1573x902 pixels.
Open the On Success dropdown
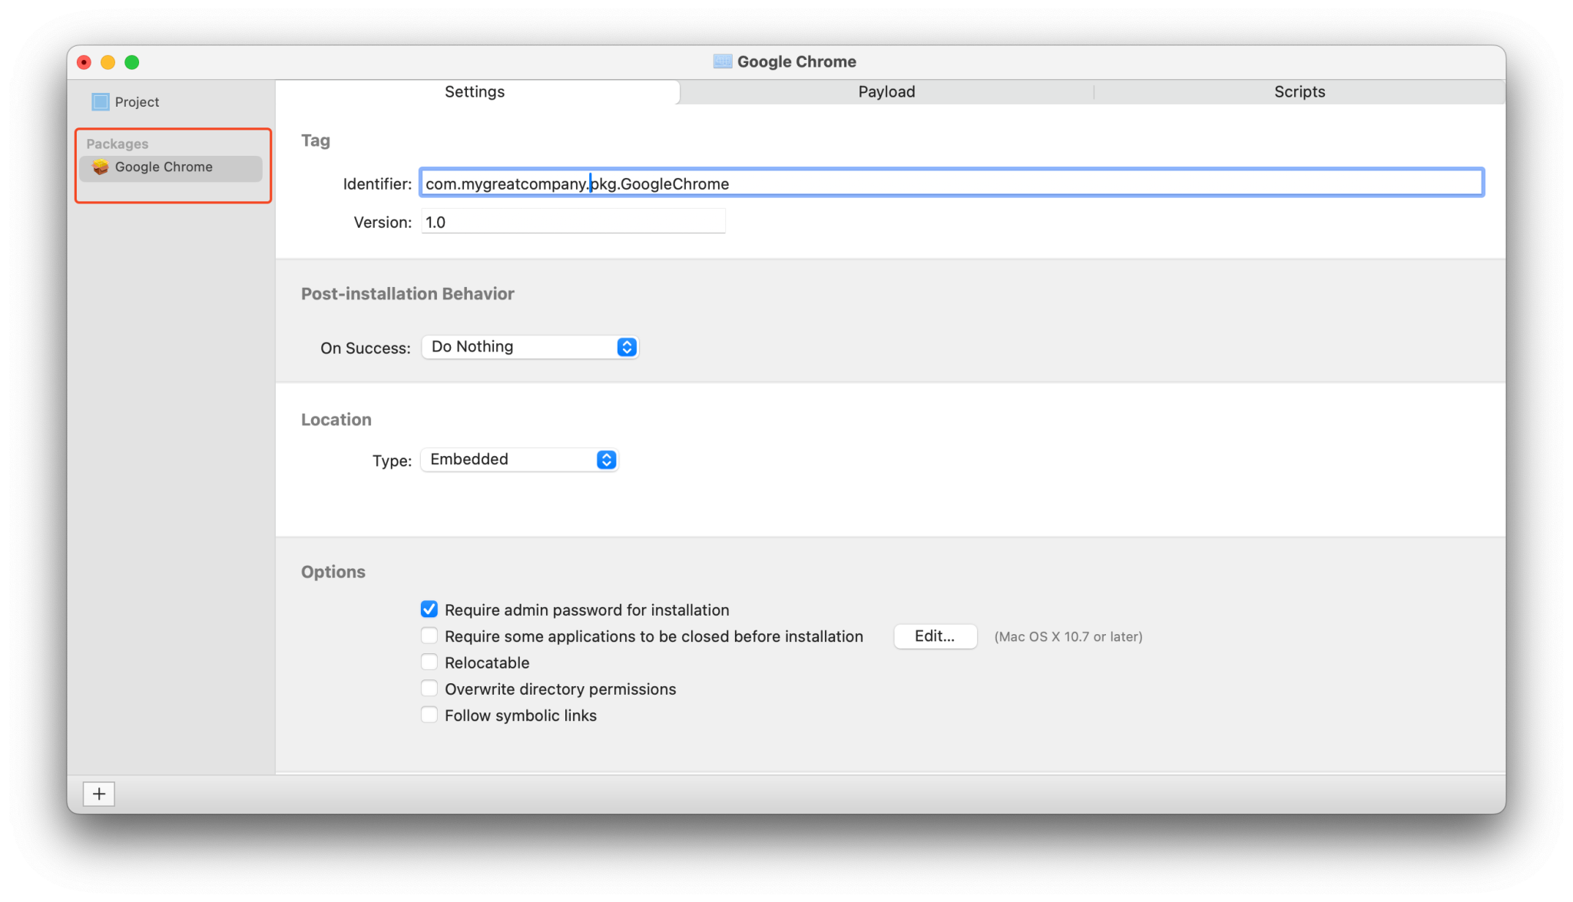pos(530,347)
